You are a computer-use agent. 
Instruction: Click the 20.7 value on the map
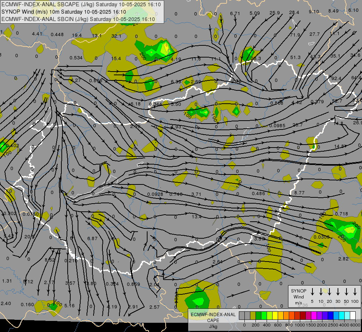pos(298,125)
